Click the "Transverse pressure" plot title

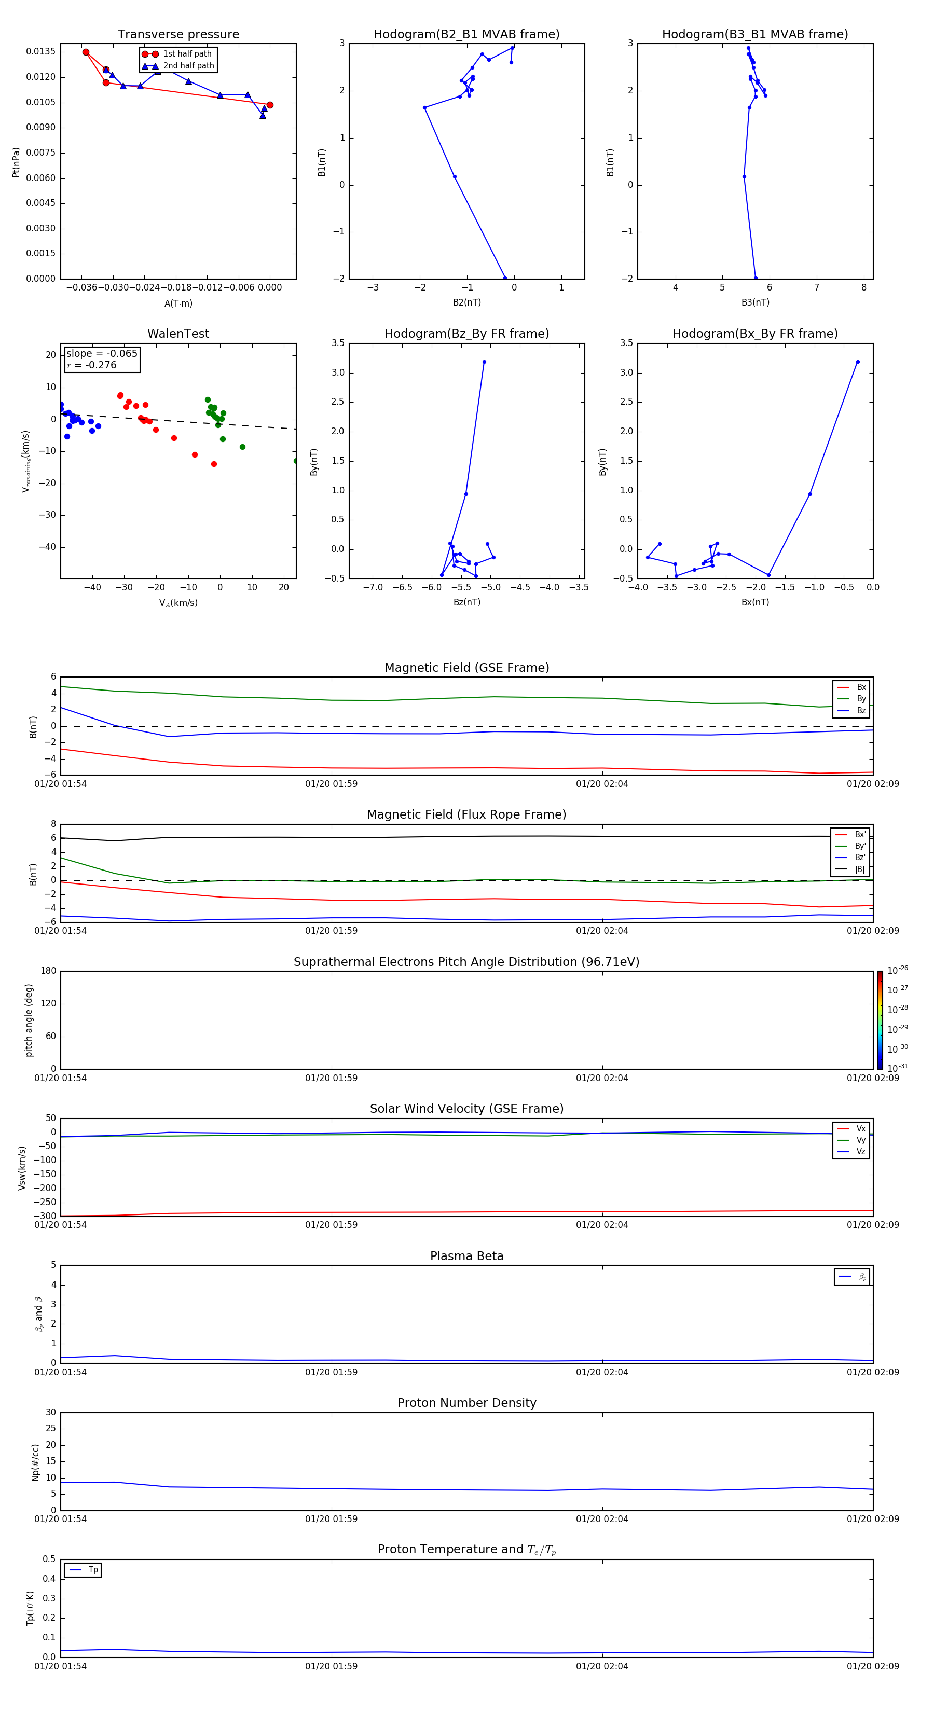coord(178,35)
